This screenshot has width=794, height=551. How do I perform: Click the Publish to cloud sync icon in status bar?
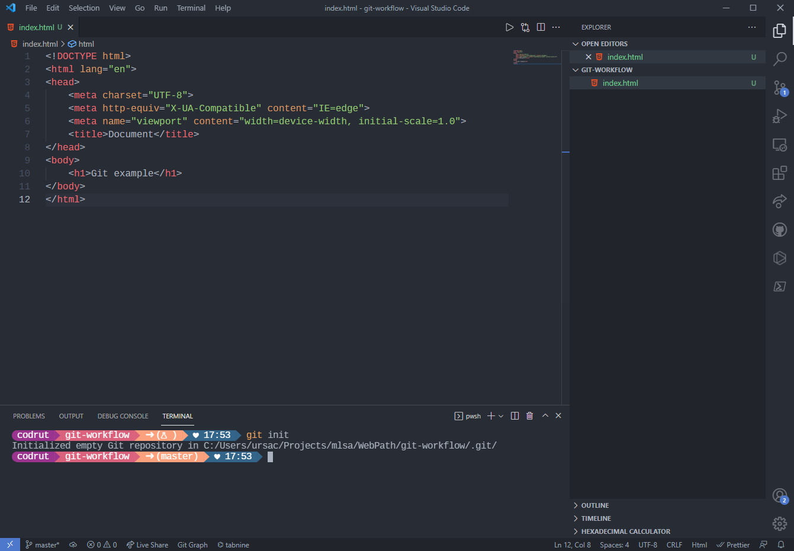click(73, 544)
